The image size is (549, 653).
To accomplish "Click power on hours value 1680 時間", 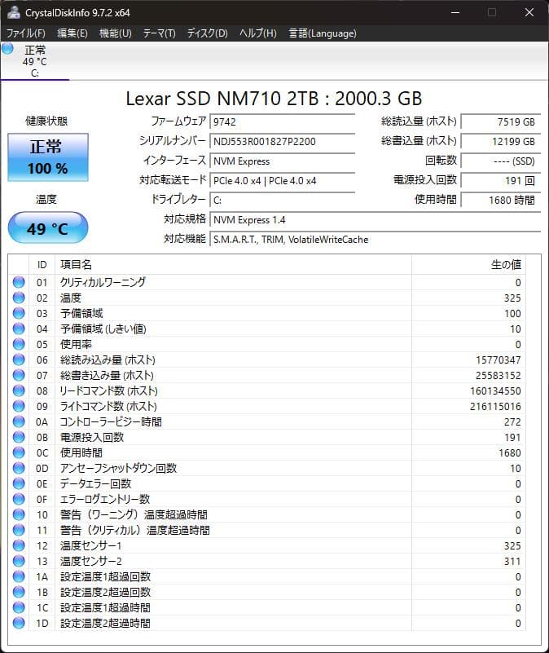I will [501, 200].
